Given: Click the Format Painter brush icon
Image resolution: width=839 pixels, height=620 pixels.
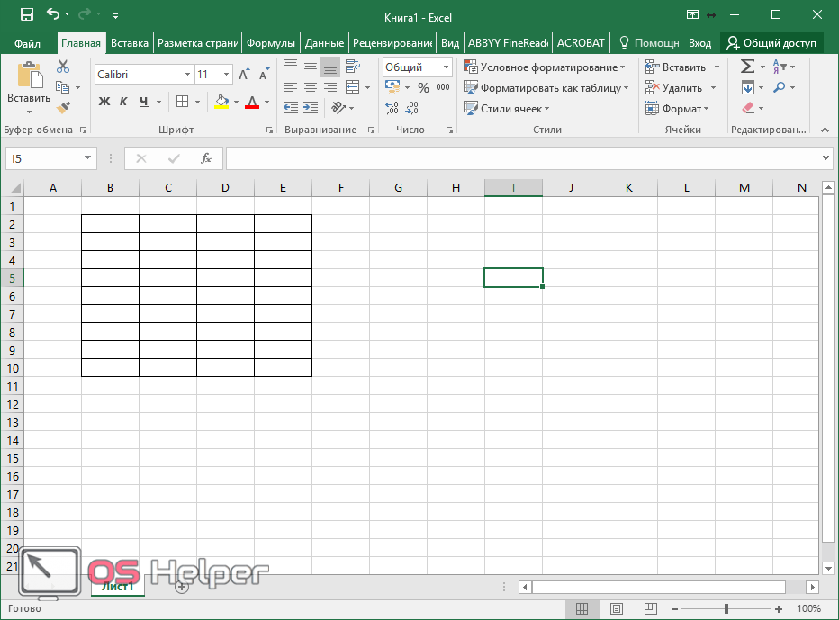Looking at the screenshot, I should pyautogui.click(x=63, y=108).
